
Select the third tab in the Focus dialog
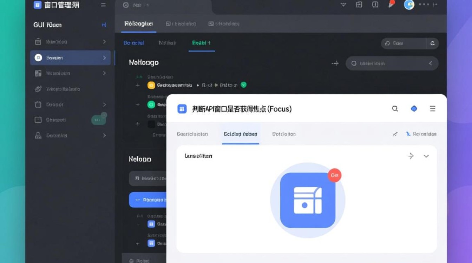click(284, 134)
